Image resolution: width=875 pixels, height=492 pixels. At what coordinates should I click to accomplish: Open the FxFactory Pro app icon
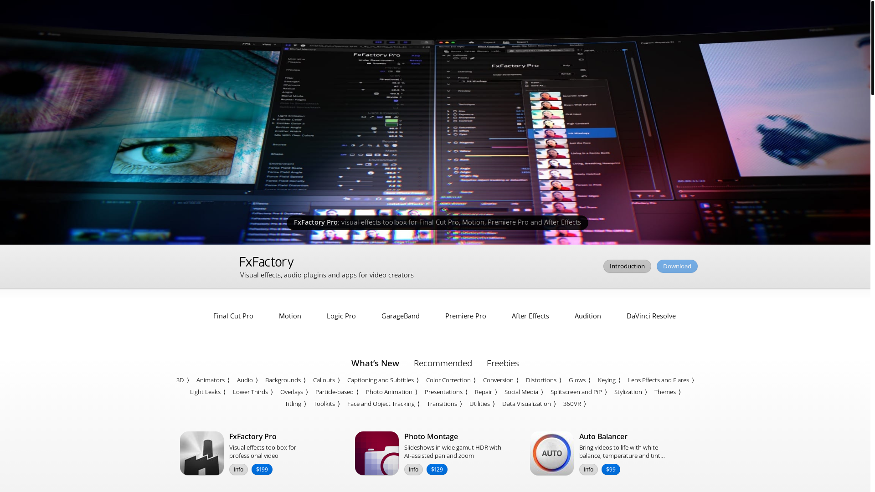pos(202,453)
